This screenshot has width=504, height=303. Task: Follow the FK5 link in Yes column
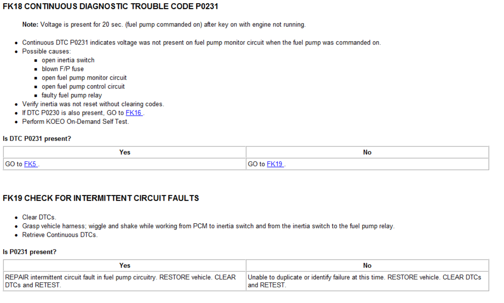[30, 164]
